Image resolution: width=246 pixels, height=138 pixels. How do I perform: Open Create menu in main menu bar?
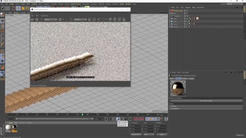click(x=12, y=4)
